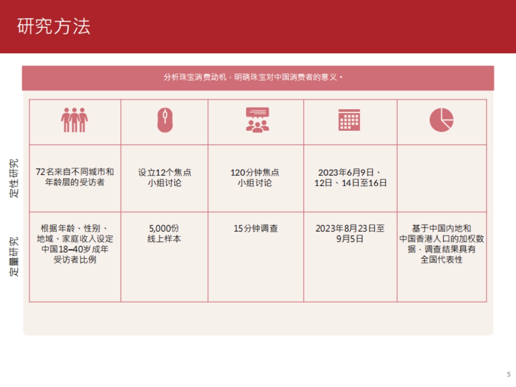Click the cell reading 5,000份线上样本
Image resolution: width=516 pixels, height=387 pixels.
pos(165,233)
